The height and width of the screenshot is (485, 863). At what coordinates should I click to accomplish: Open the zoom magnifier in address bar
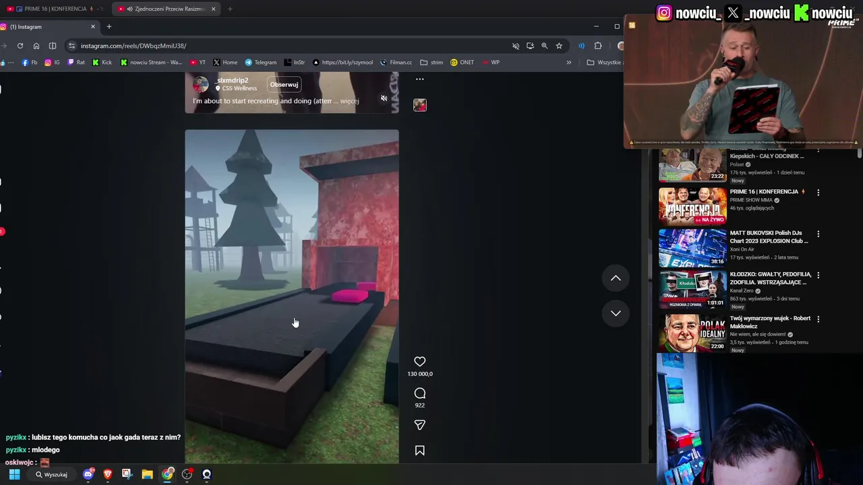[544, 46]
